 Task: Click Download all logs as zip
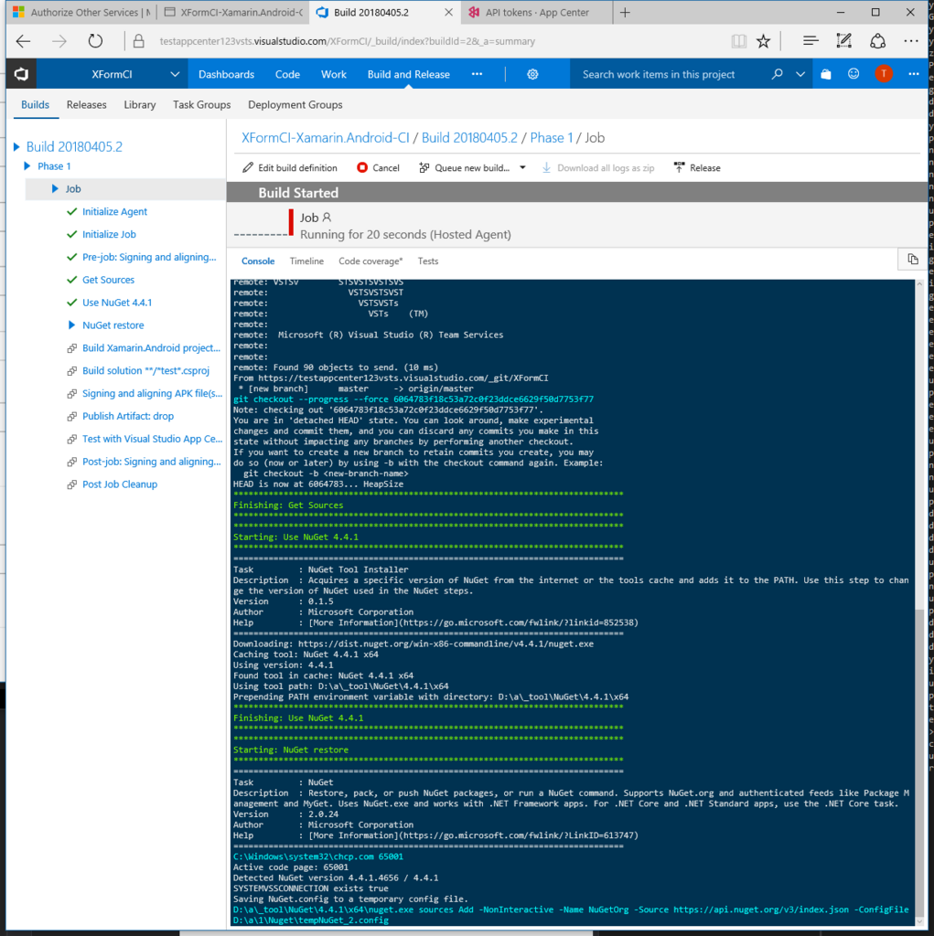598,168
